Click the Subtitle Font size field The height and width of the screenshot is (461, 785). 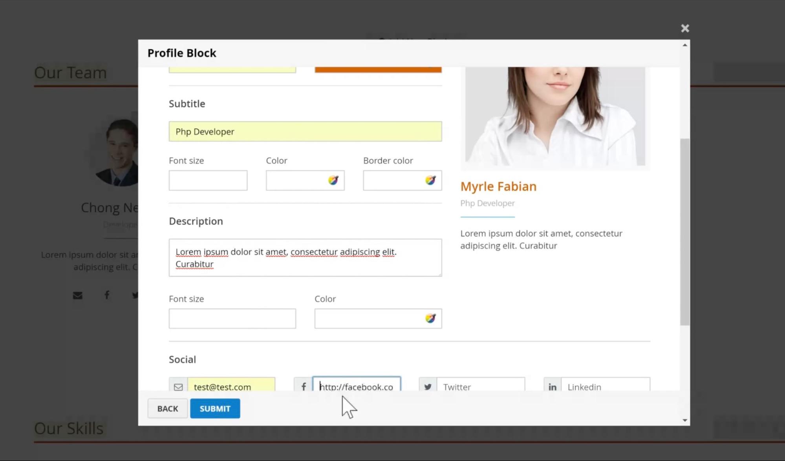(208, 180)
